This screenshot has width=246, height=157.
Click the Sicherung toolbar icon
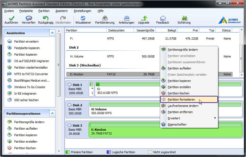click(184, 18)
